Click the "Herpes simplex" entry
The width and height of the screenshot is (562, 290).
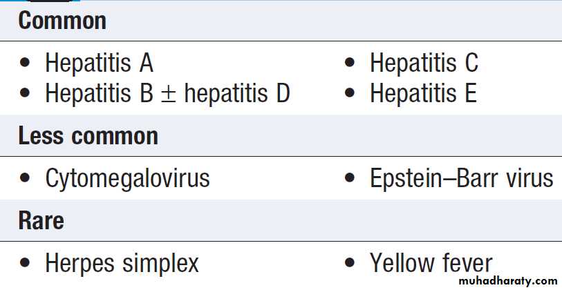coord(122,263)
